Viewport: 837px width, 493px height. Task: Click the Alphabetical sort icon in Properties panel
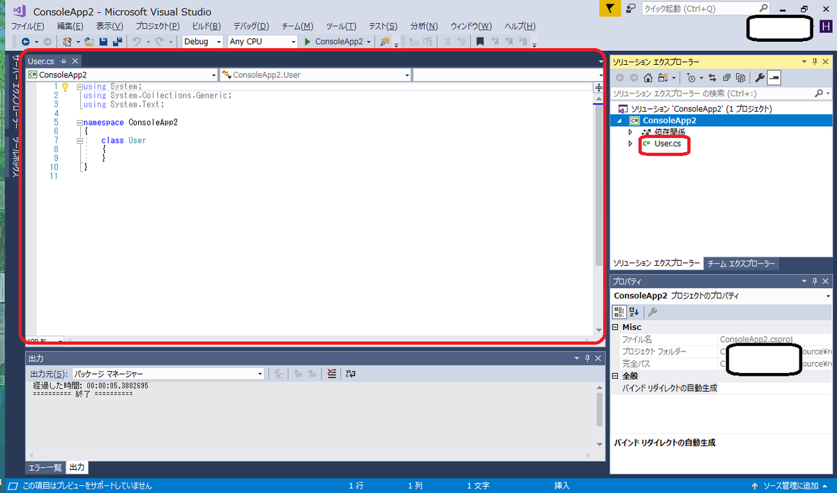634,312
